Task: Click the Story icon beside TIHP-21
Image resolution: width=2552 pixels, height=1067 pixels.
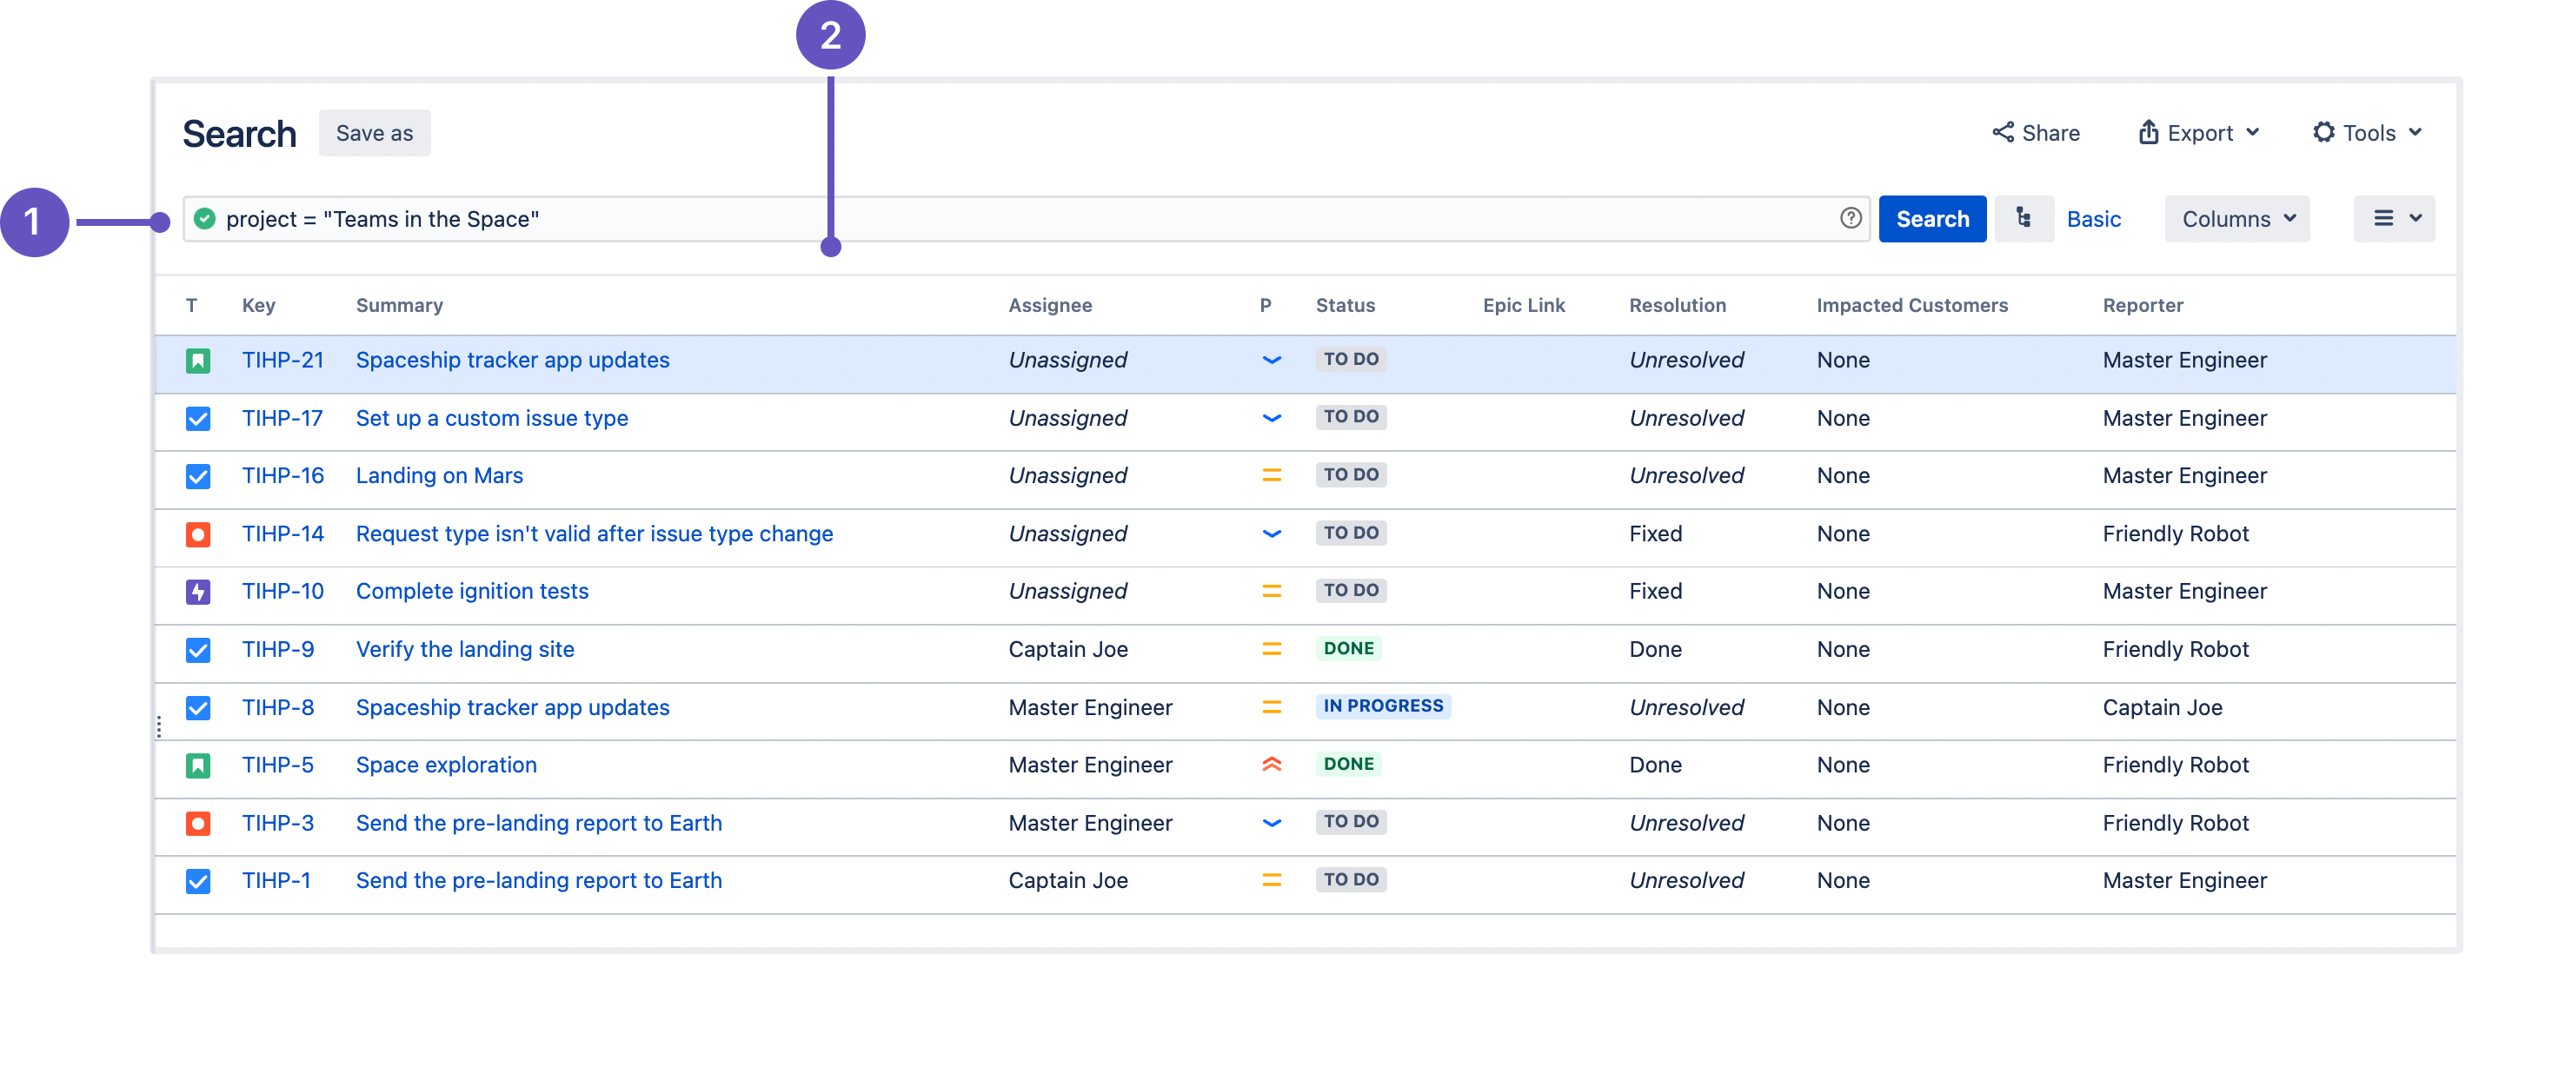Action: pos(198,361)
